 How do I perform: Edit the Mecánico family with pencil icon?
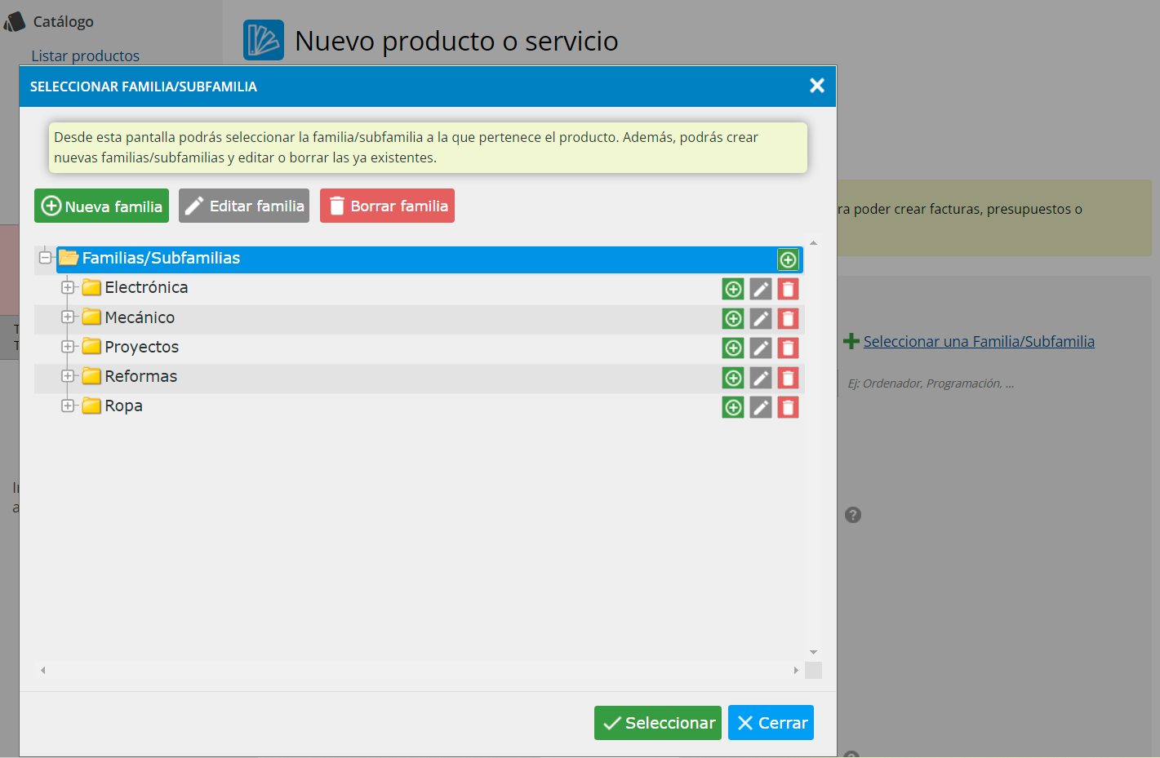[x=761, y=319]
